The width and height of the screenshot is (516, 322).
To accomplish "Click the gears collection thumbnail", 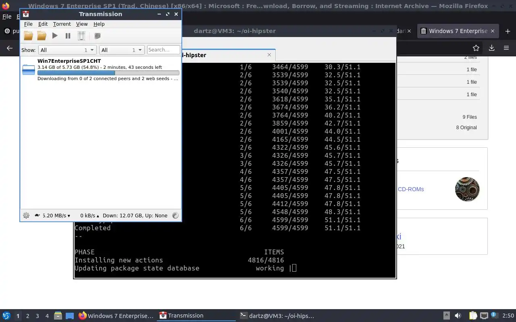I will point(467,189).
